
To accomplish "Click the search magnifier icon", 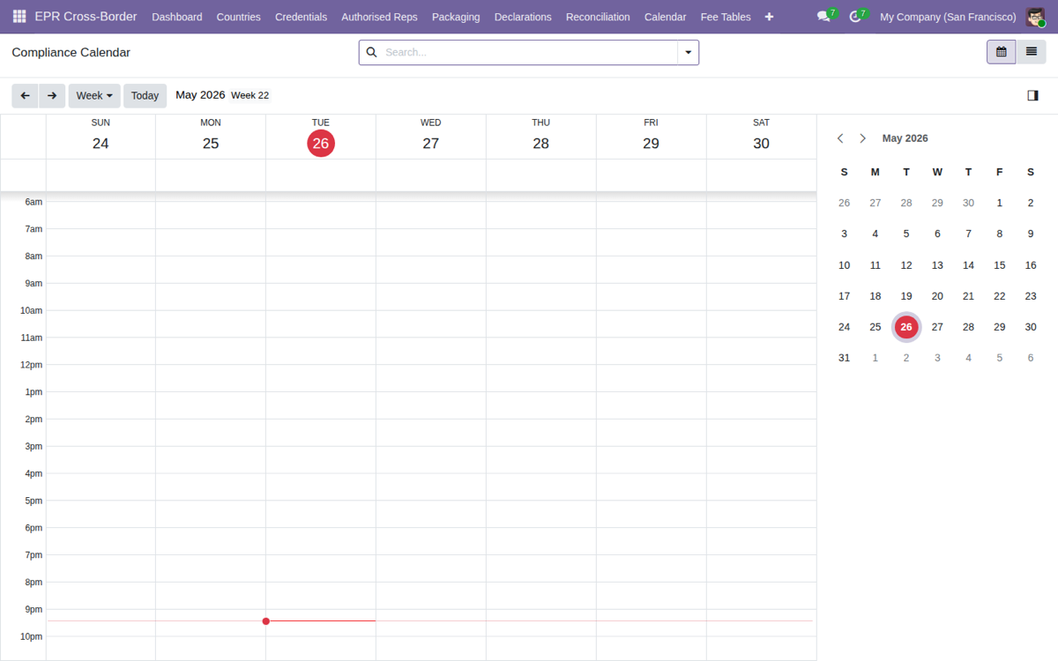I will (x=371, y=52).
